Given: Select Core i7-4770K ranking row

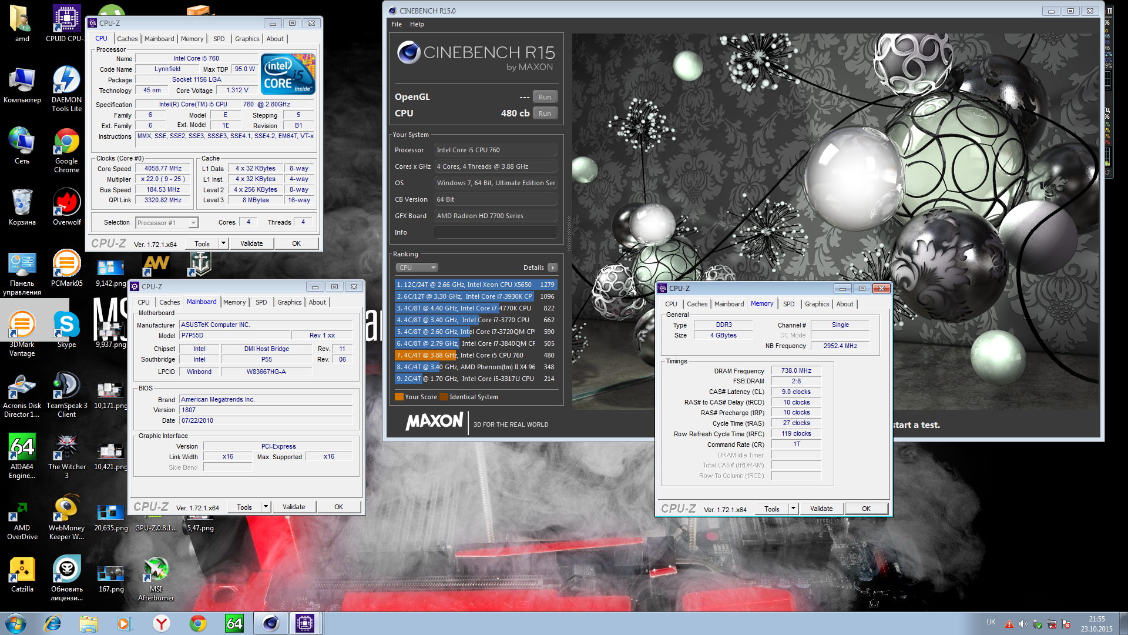Looking at the screenshot, I should (475, 308).
